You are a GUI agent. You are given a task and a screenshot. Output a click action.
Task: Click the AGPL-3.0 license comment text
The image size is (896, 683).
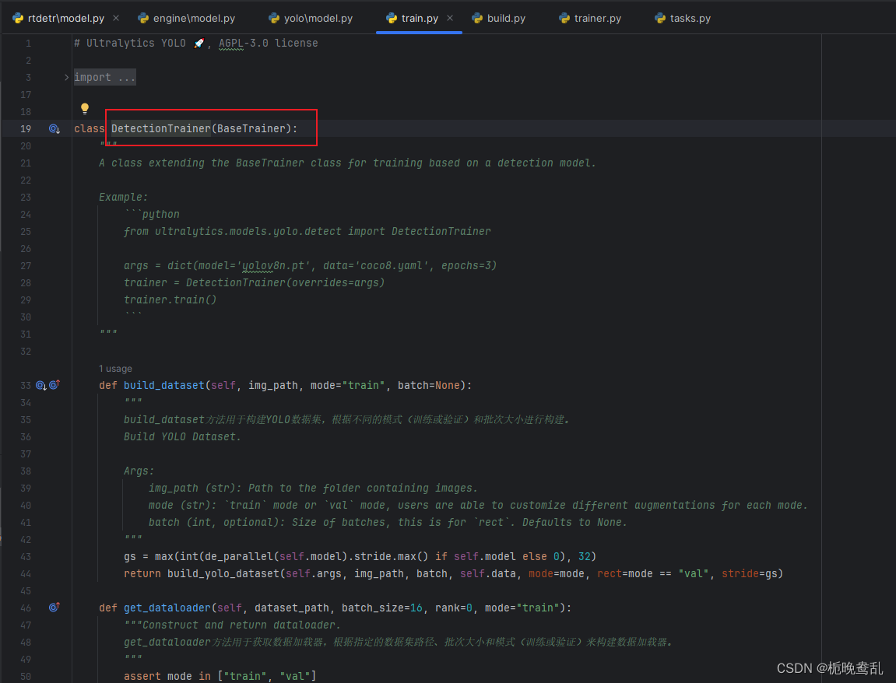tap(268, 44)
